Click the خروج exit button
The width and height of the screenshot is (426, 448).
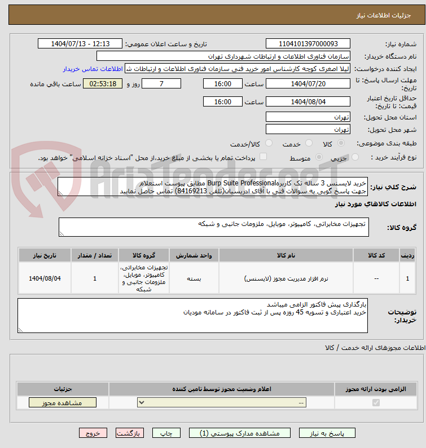click(x=93, y=433)
